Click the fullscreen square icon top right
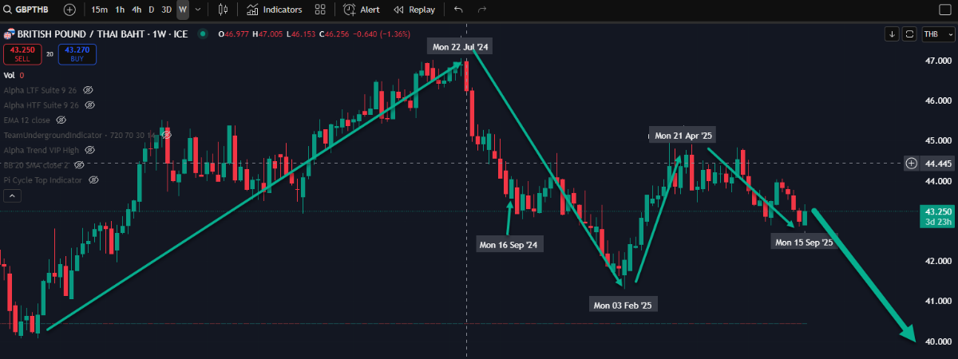This screenshot has height=359, width=958. coord(943,10)
